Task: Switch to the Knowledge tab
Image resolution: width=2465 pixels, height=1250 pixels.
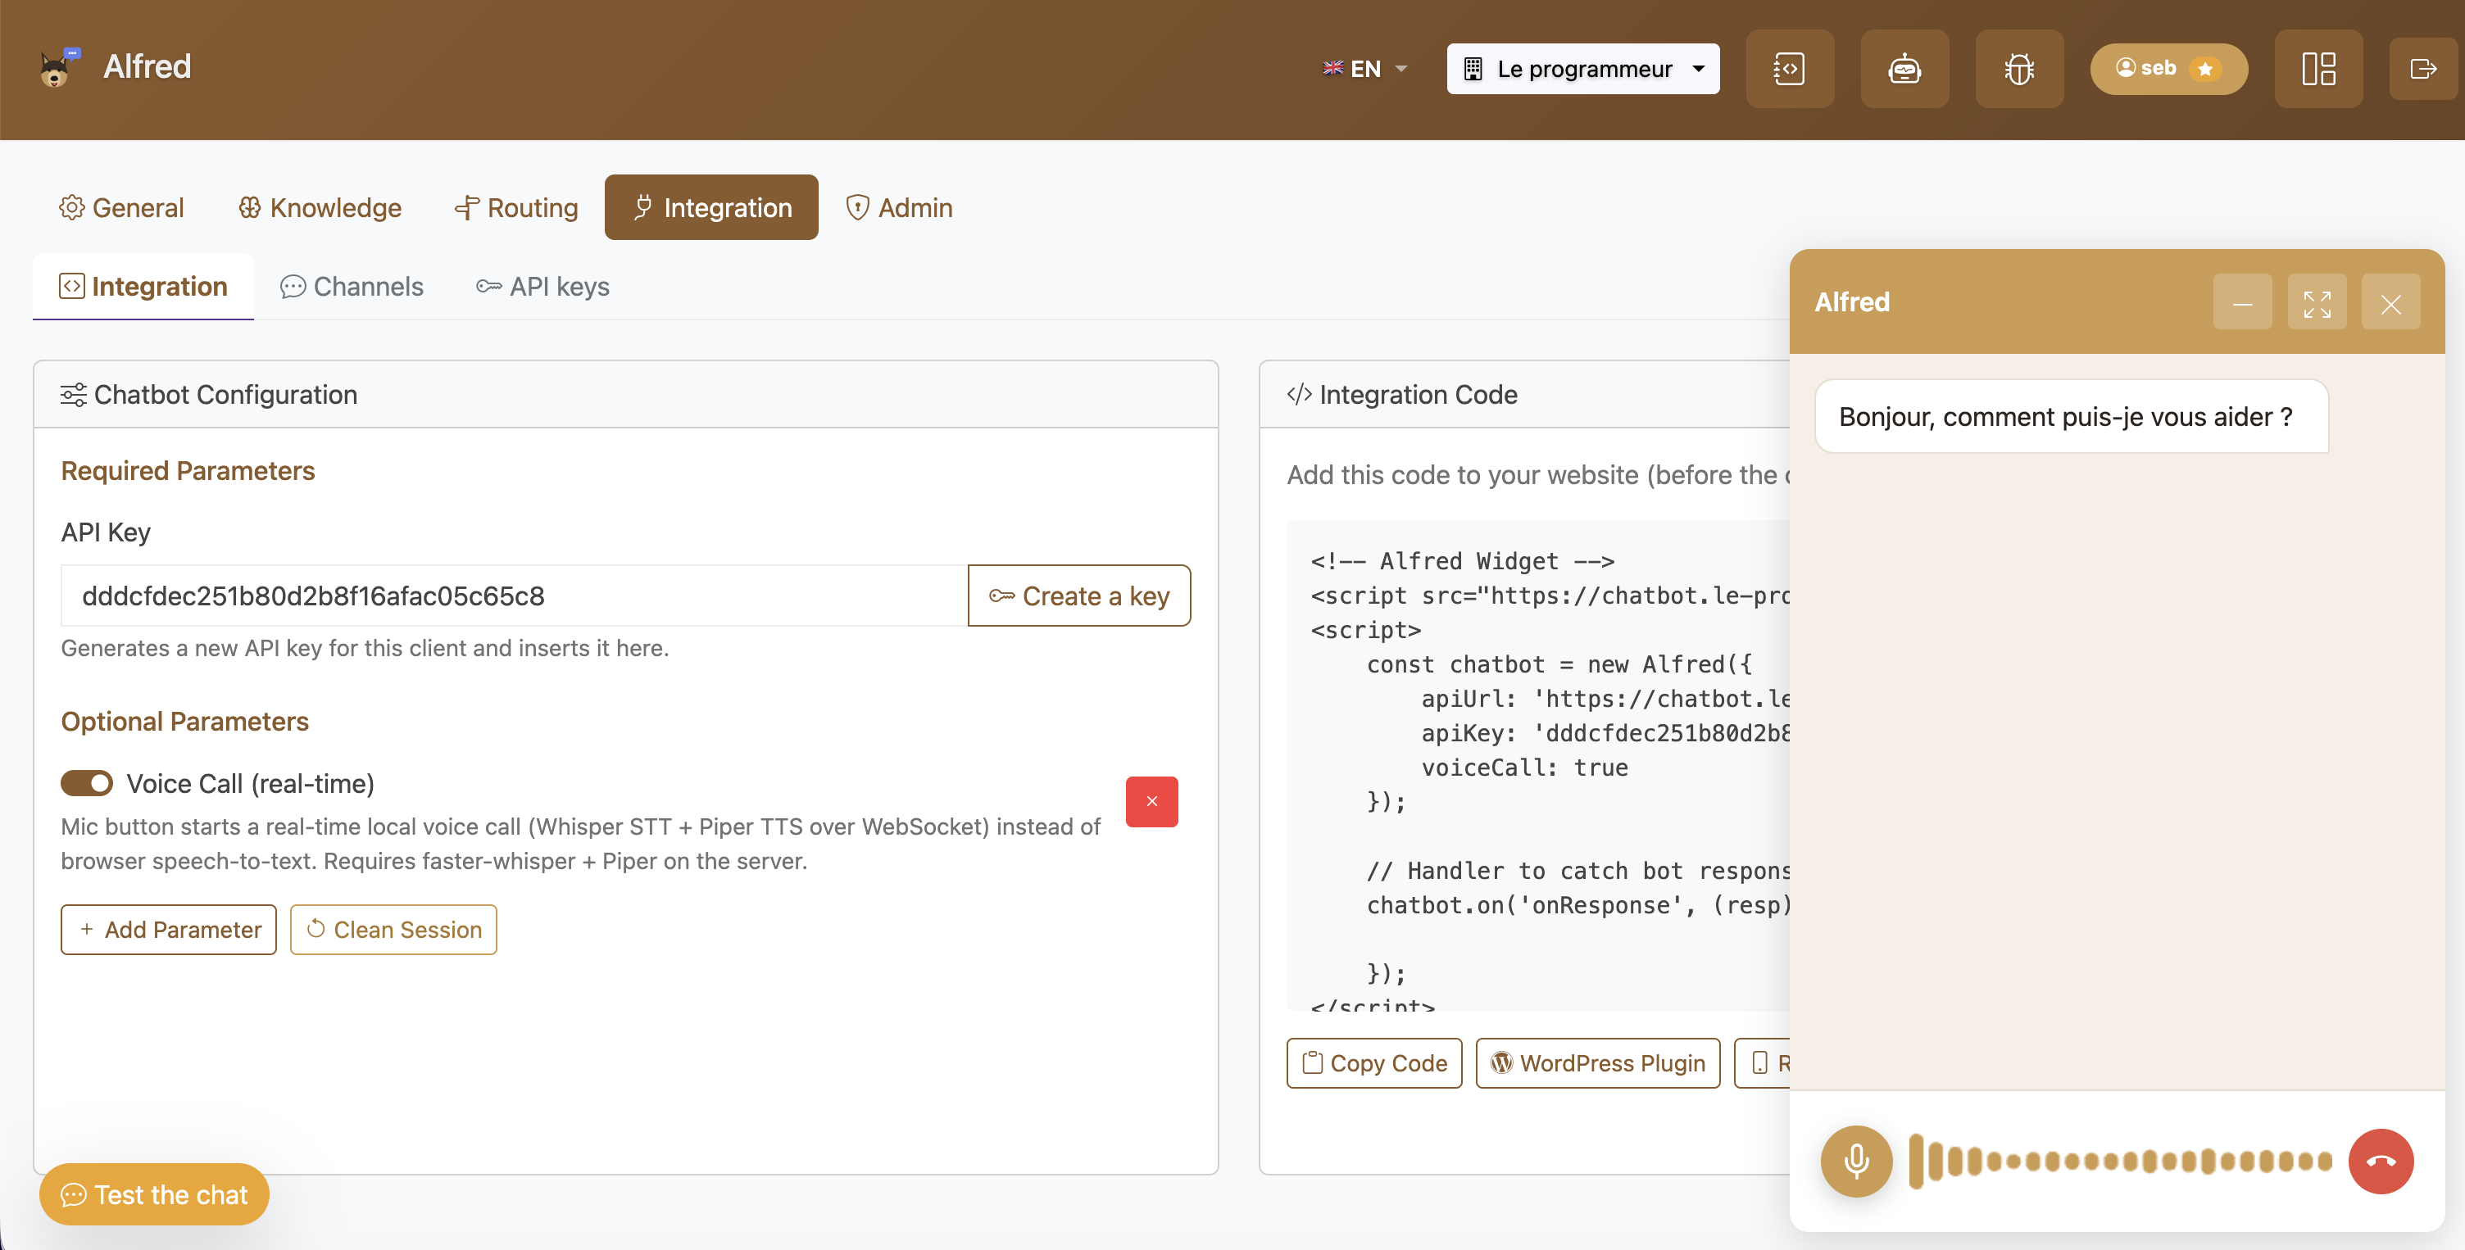Action: point(320,207)
